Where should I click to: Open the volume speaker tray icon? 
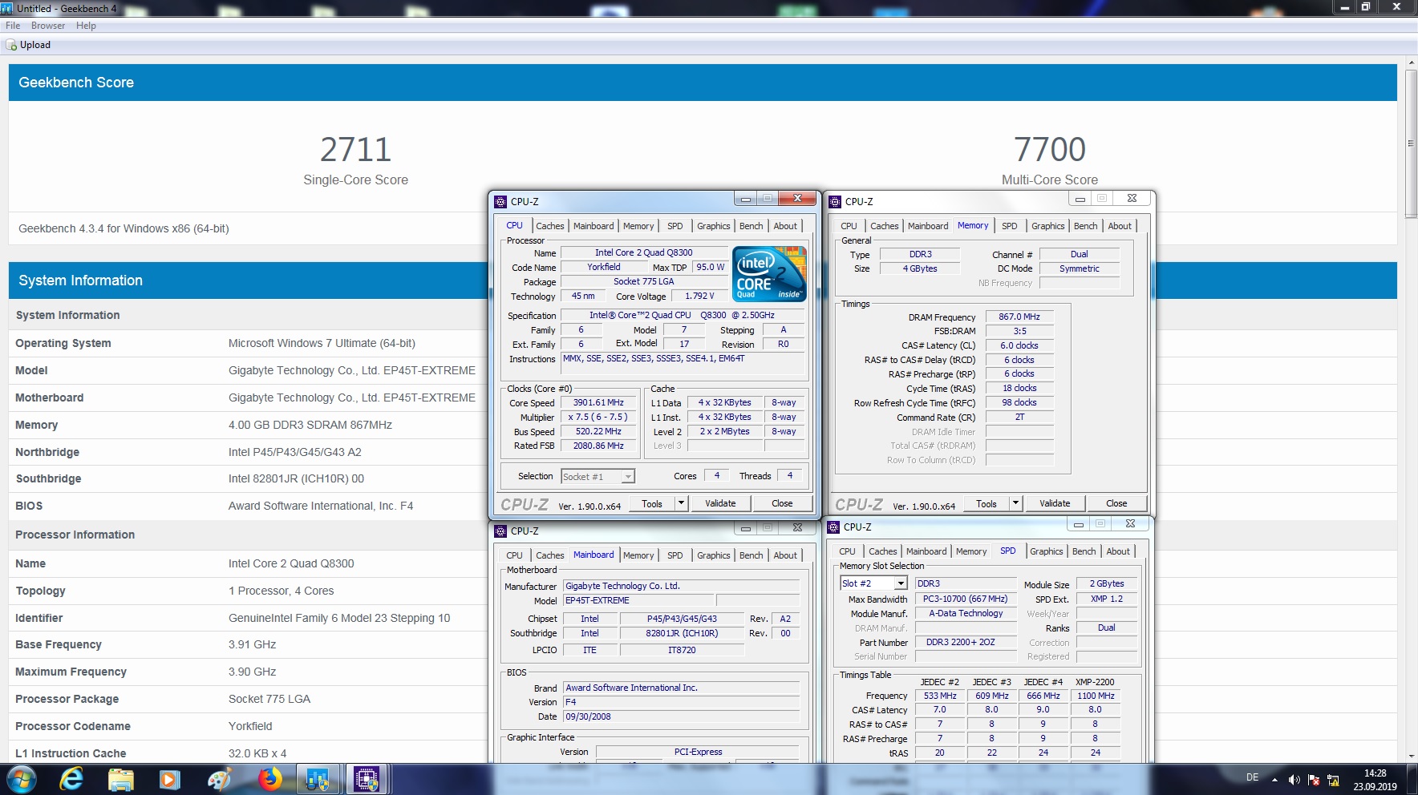pyautogui.click(x=1294, y=780)
